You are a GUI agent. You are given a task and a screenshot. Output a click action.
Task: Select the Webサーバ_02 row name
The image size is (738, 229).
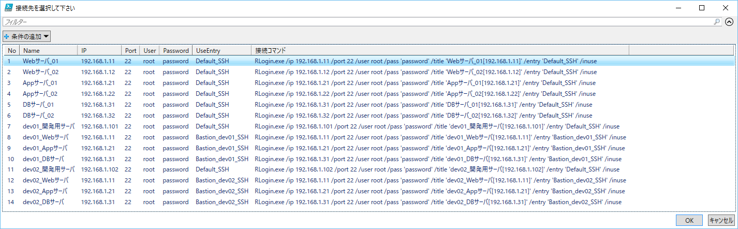(x=40, y=72)
